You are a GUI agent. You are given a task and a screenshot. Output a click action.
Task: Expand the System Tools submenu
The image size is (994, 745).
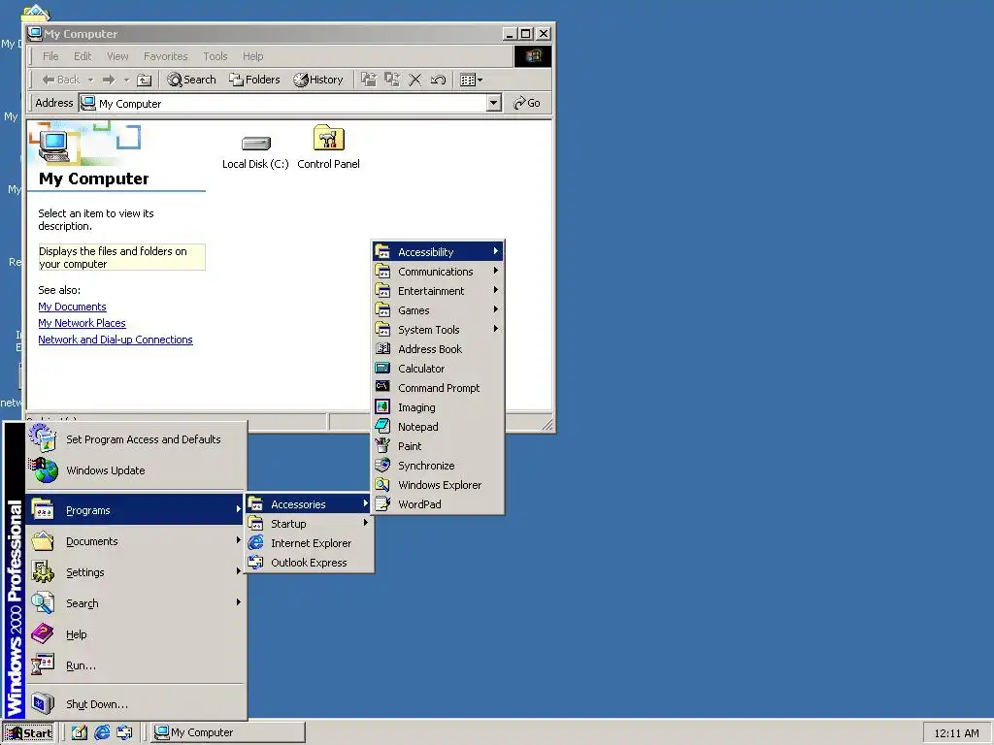point(438,330)
